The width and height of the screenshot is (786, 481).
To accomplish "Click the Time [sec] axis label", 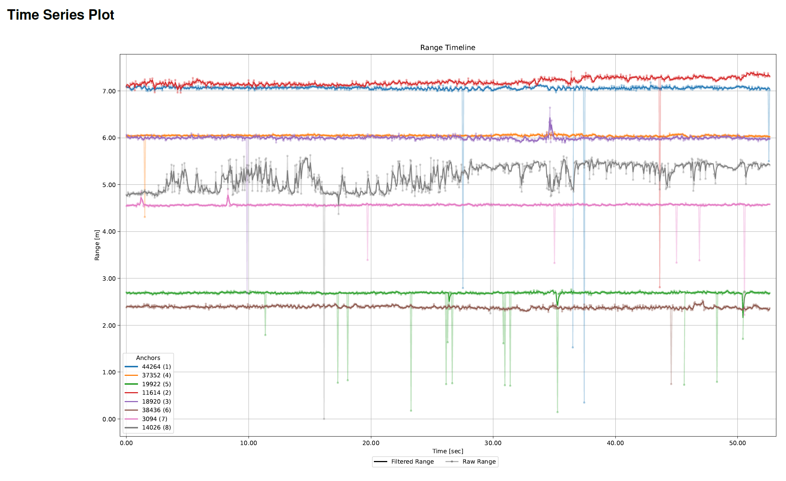I will tap(447, 451).
